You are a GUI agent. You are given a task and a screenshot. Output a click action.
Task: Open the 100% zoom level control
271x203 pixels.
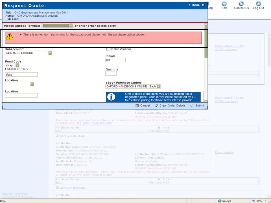259,201
